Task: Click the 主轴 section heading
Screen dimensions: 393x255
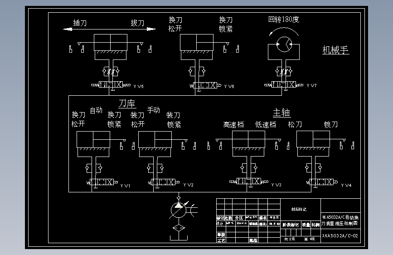Action: click(x=281, y=113)
